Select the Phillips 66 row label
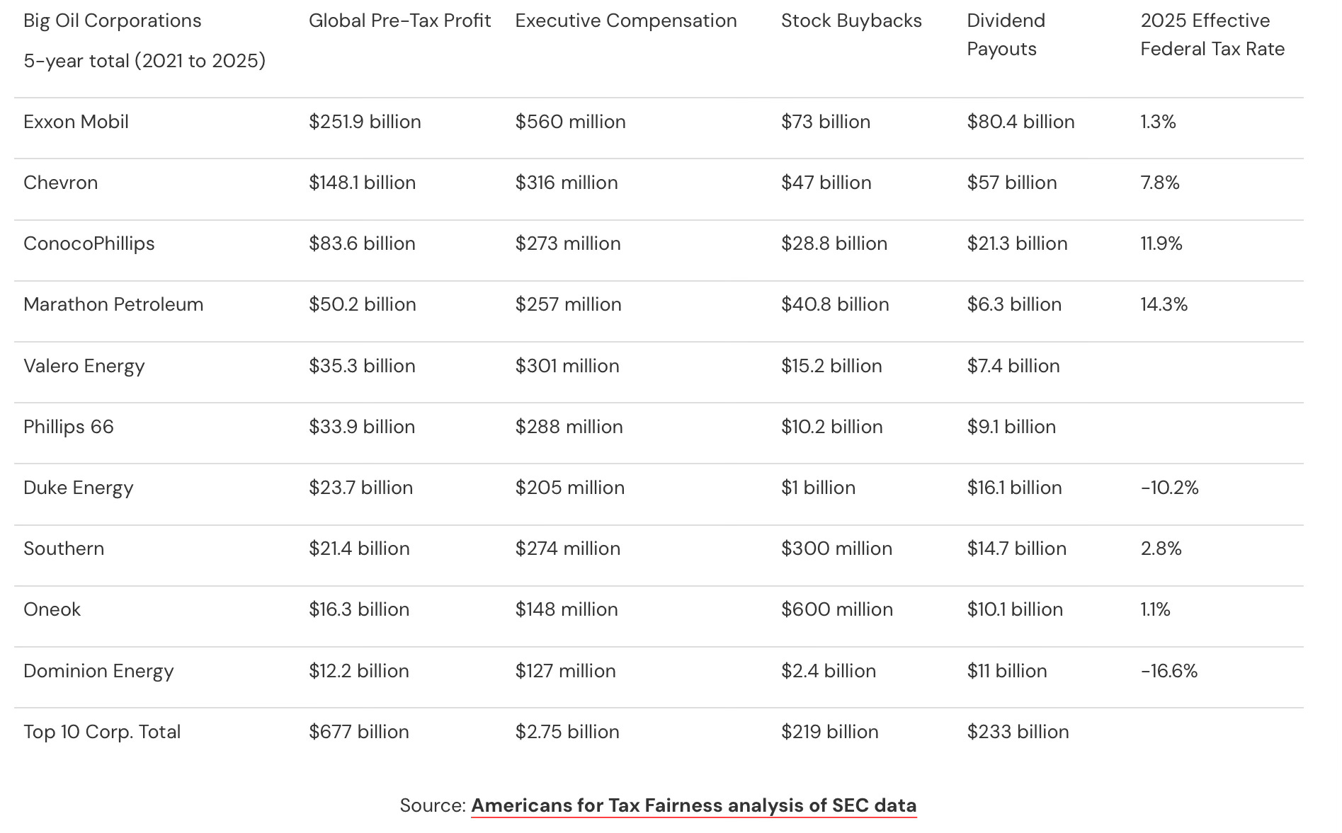This screenshot has width=1342, height=833. pyautogui.click(x=69, y=427)
